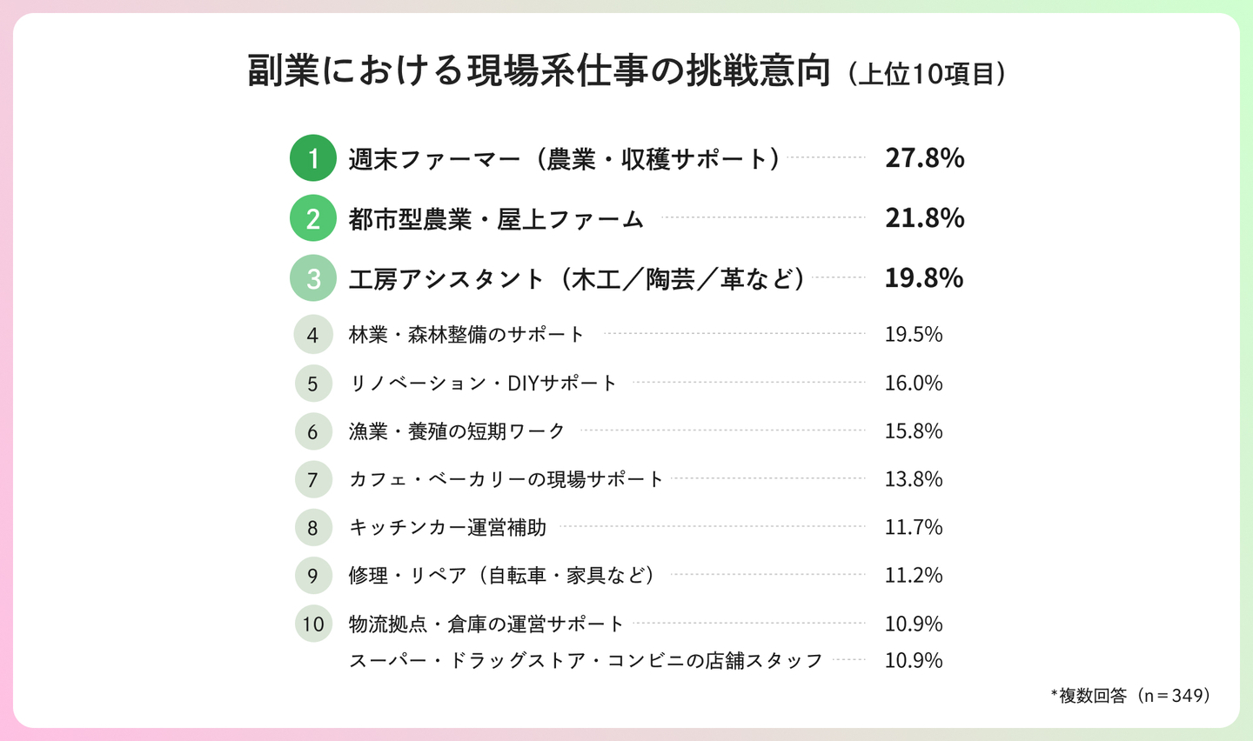
Task: Click the 27.8% percentage value
Action: [924, 158]
